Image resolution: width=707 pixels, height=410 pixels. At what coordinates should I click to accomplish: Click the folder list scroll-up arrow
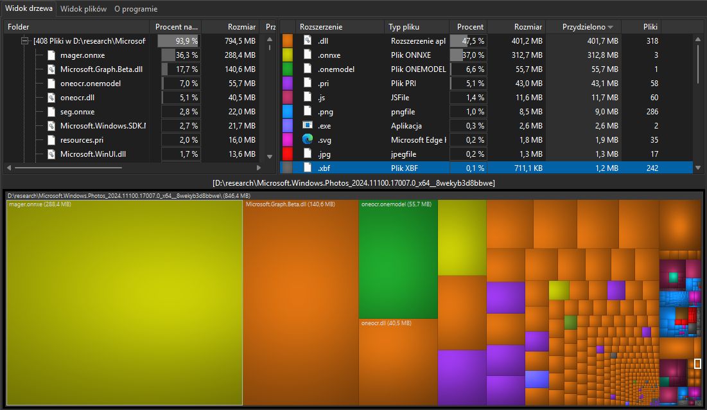(270, 39)
